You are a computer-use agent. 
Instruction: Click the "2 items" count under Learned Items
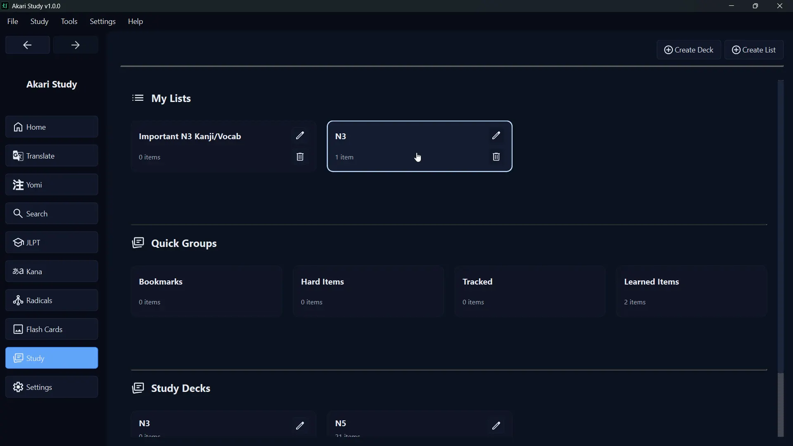pyautogui.click(x=635, y=302)
